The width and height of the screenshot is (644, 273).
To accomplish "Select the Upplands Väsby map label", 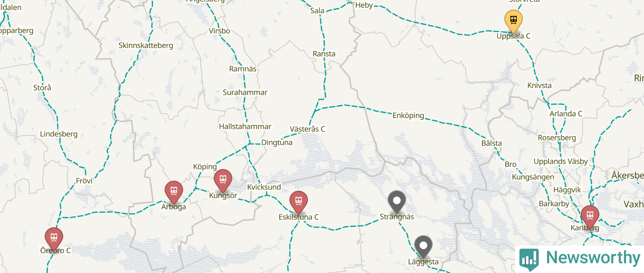I will click(x=561, y=161).
